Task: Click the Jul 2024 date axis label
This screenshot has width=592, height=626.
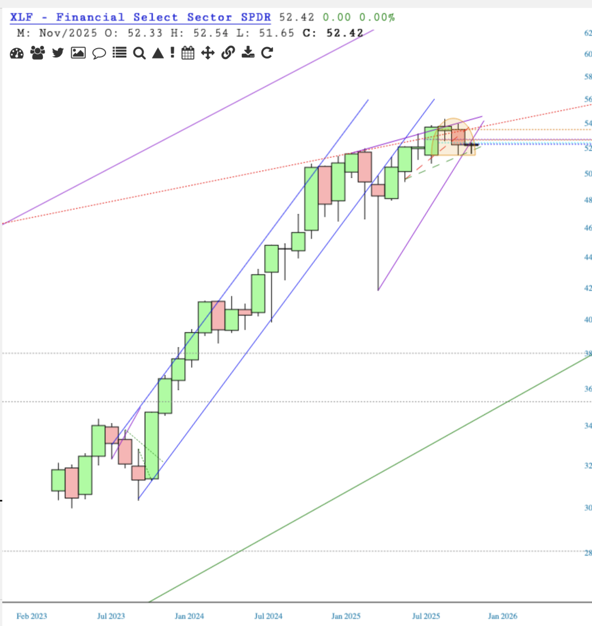Action: (268, 616)
